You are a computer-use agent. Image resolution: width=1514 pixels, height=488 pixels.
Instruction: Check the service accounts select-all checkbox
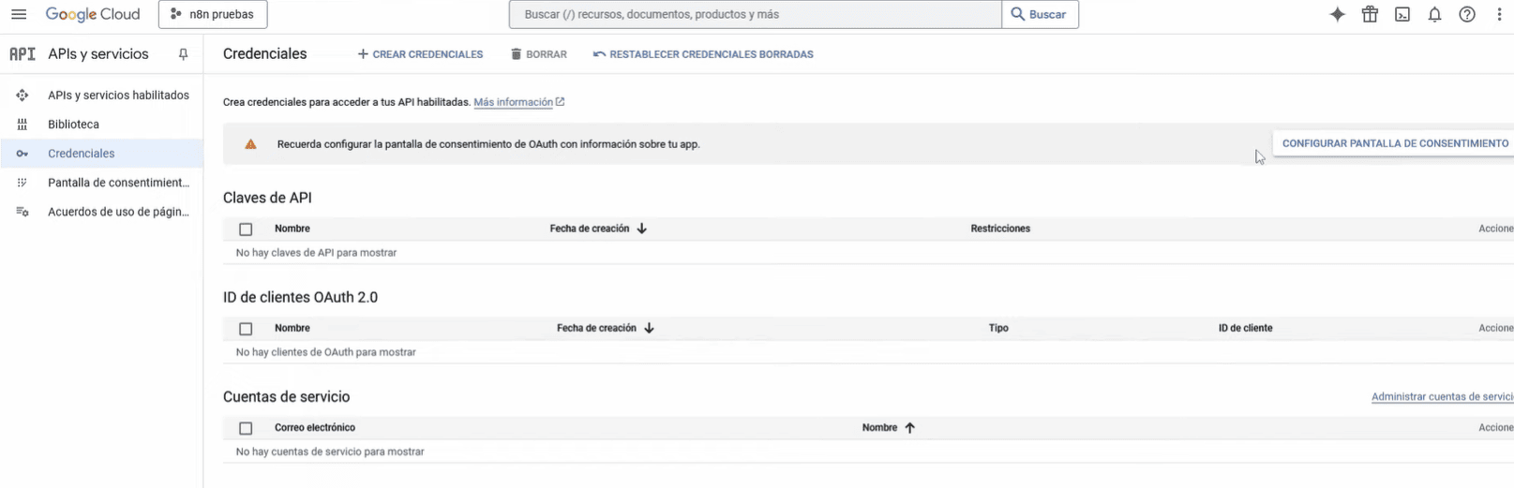246,428
